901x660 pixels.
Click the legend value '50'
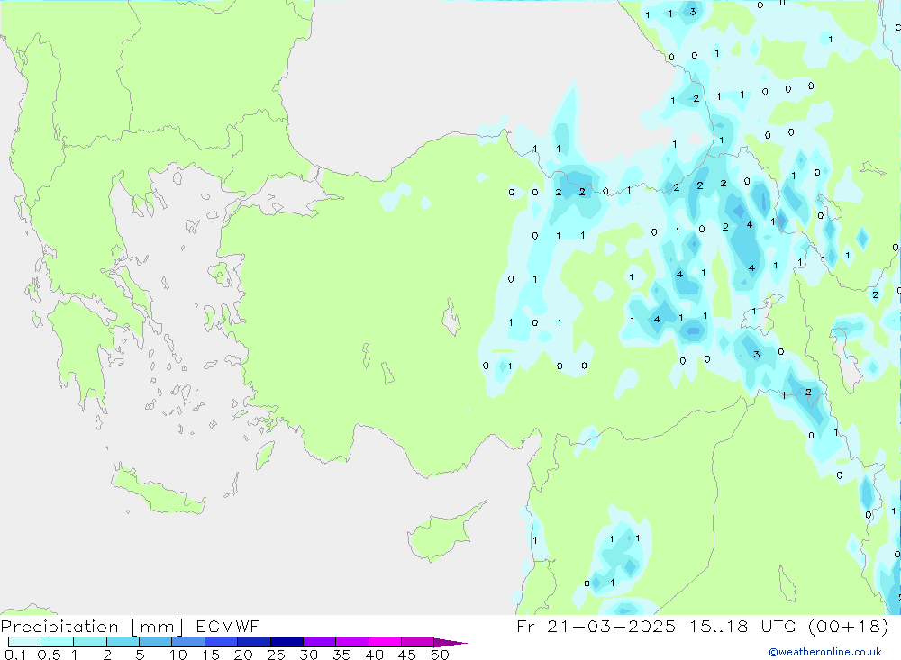point(440,655)
